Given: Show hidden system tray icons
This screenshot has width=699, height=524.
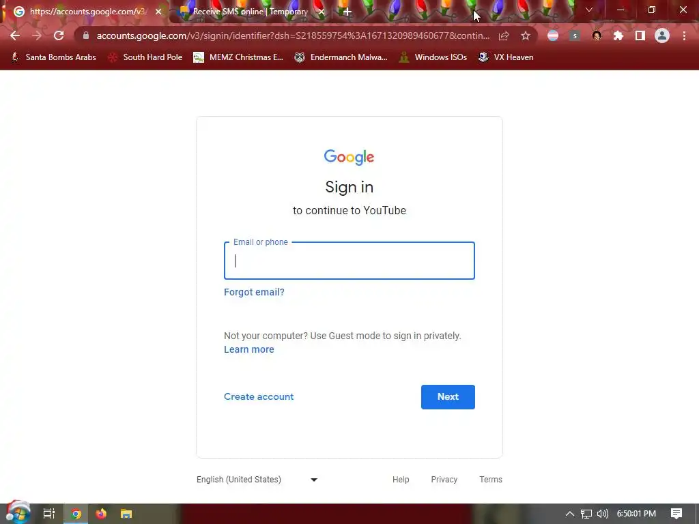Looking at the screenshot, I should click(570, 514).
